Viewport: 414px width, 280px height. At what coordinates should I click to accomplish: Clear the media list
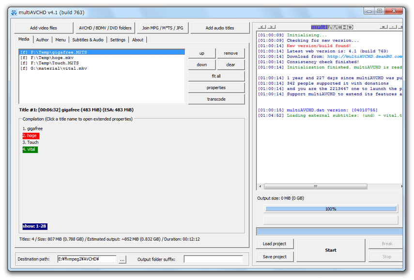tap(231, 65)
